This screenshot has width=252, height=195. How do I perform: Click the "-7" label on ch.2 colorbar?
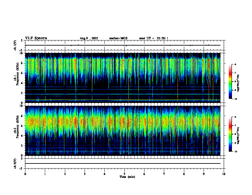coord(235,126)
